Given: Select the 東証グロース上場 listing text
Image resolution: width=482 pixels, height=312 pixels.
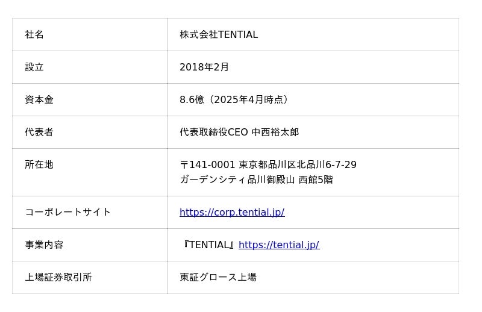Looking at the screenshot, I should click(218, 277).
